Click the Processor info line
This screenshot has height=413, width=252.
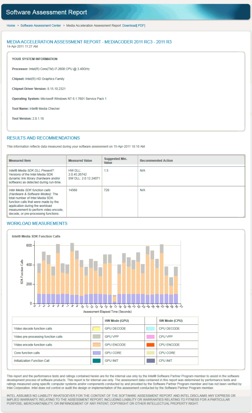51,69
